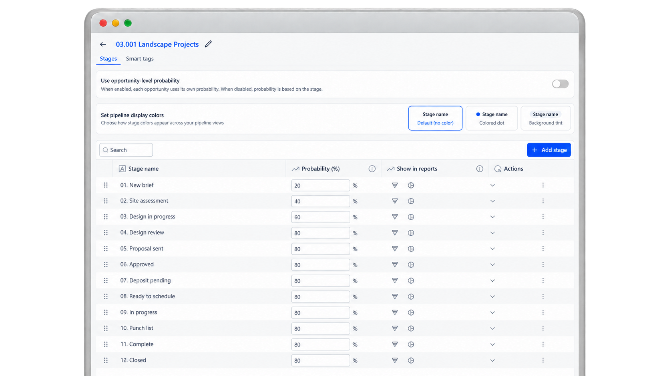The height and width of the screenshot is (376, 669).
Task: Click drag handle for 03. Design in progress
Action: [x=106, y=217]
